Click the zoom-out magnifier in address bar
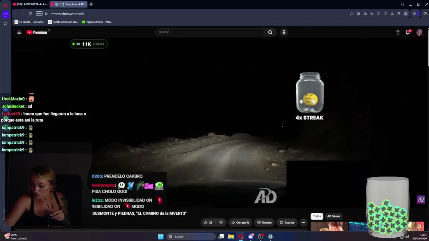This screenshot has width=429, height=241. point(352,13)
